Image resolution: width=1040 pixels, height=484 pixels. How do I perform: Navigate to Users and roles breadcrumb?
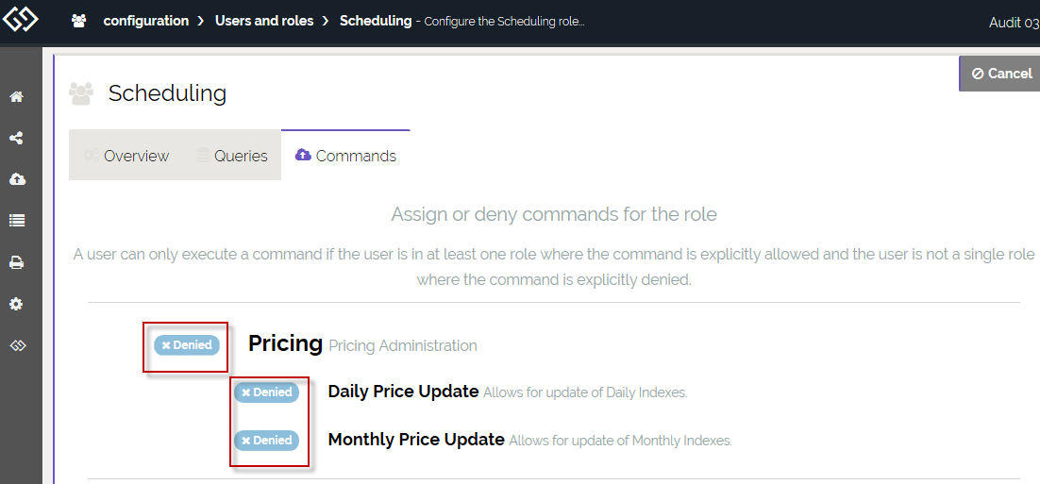click(264, 21)
